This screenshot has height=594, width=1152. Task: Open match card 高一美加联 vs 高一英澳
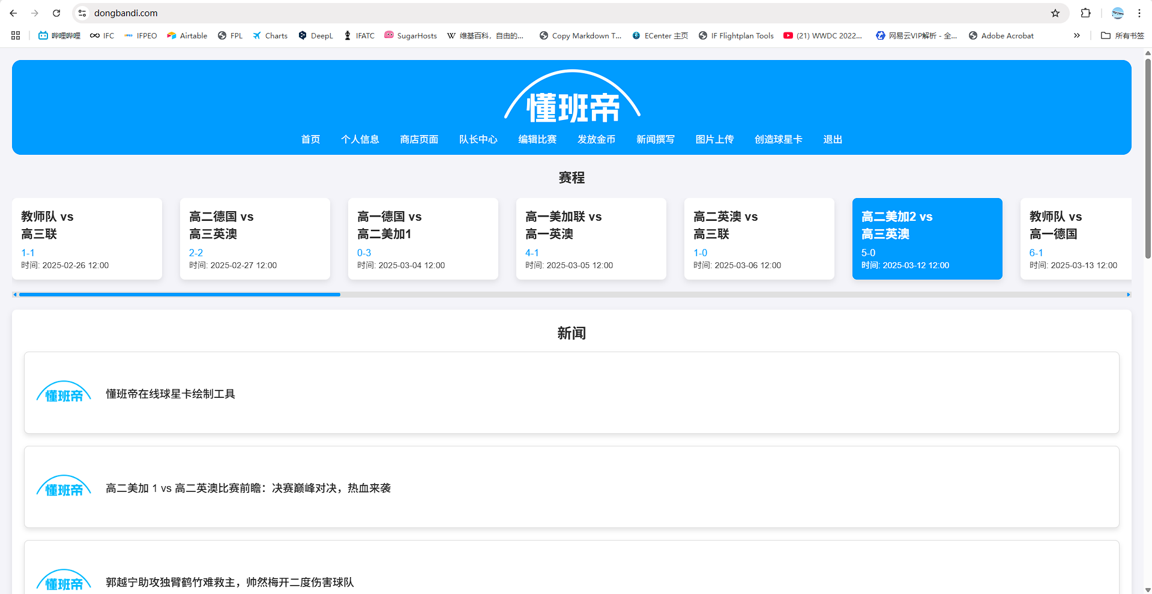pos(591,239)
